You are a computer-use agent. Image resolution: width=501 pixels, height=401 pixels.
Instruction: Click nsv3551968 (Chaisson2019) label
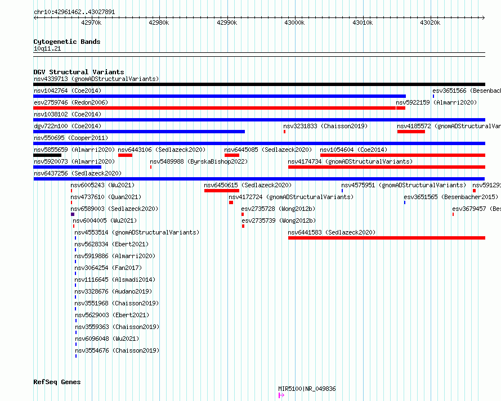(x=117, y=303)
